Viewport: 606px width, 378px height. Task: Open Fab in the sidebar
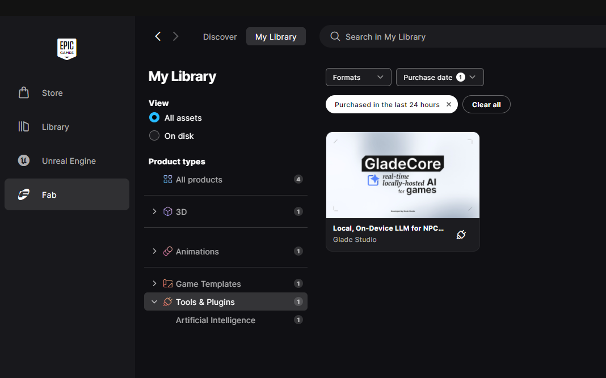tap(67, 194)
